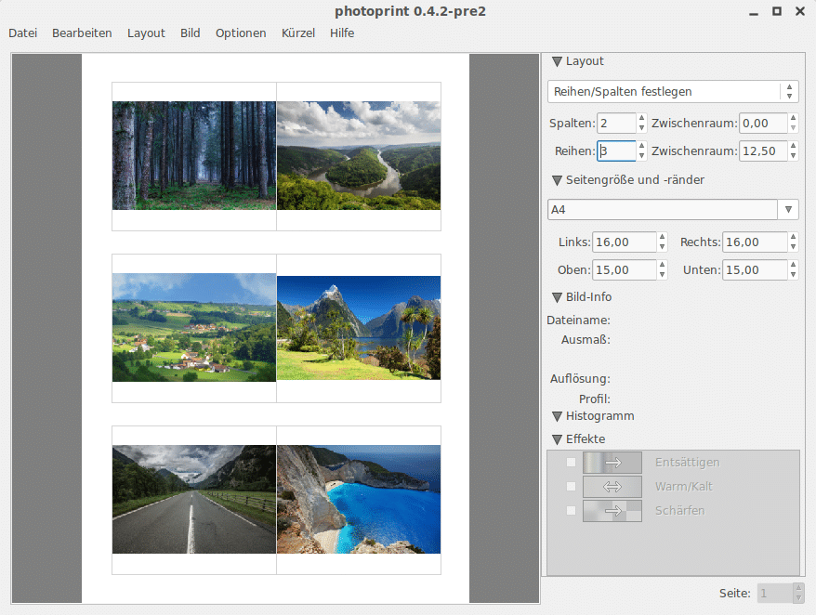The image size is (816, 615).
Task: Collapse the Seitengröße und -ränder section
Action: pyautogui.click(x=557, y=180)
